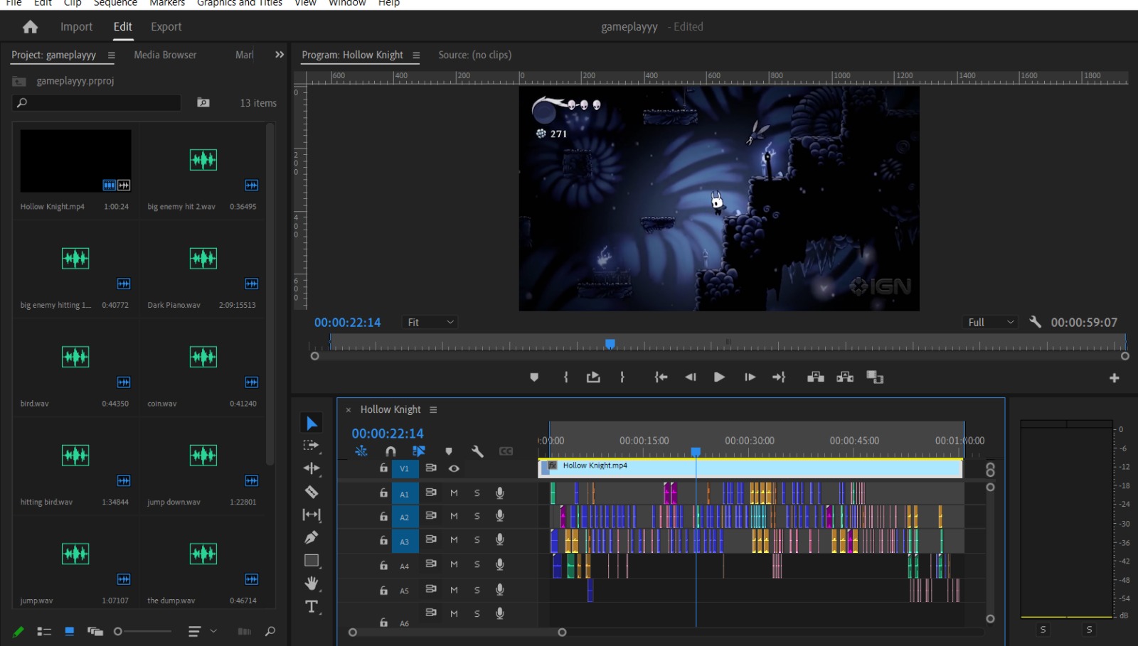The height and width of the screenshot is (646, 1138).
Task: Click the Add Marker button in Program monitor
Action: [x=534, y=377]
